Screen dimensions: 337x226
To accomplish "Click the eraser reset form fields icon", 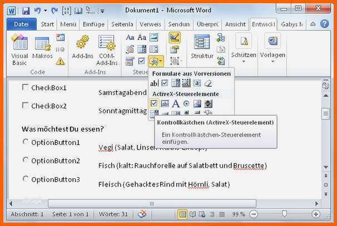I will coord(208,83).
